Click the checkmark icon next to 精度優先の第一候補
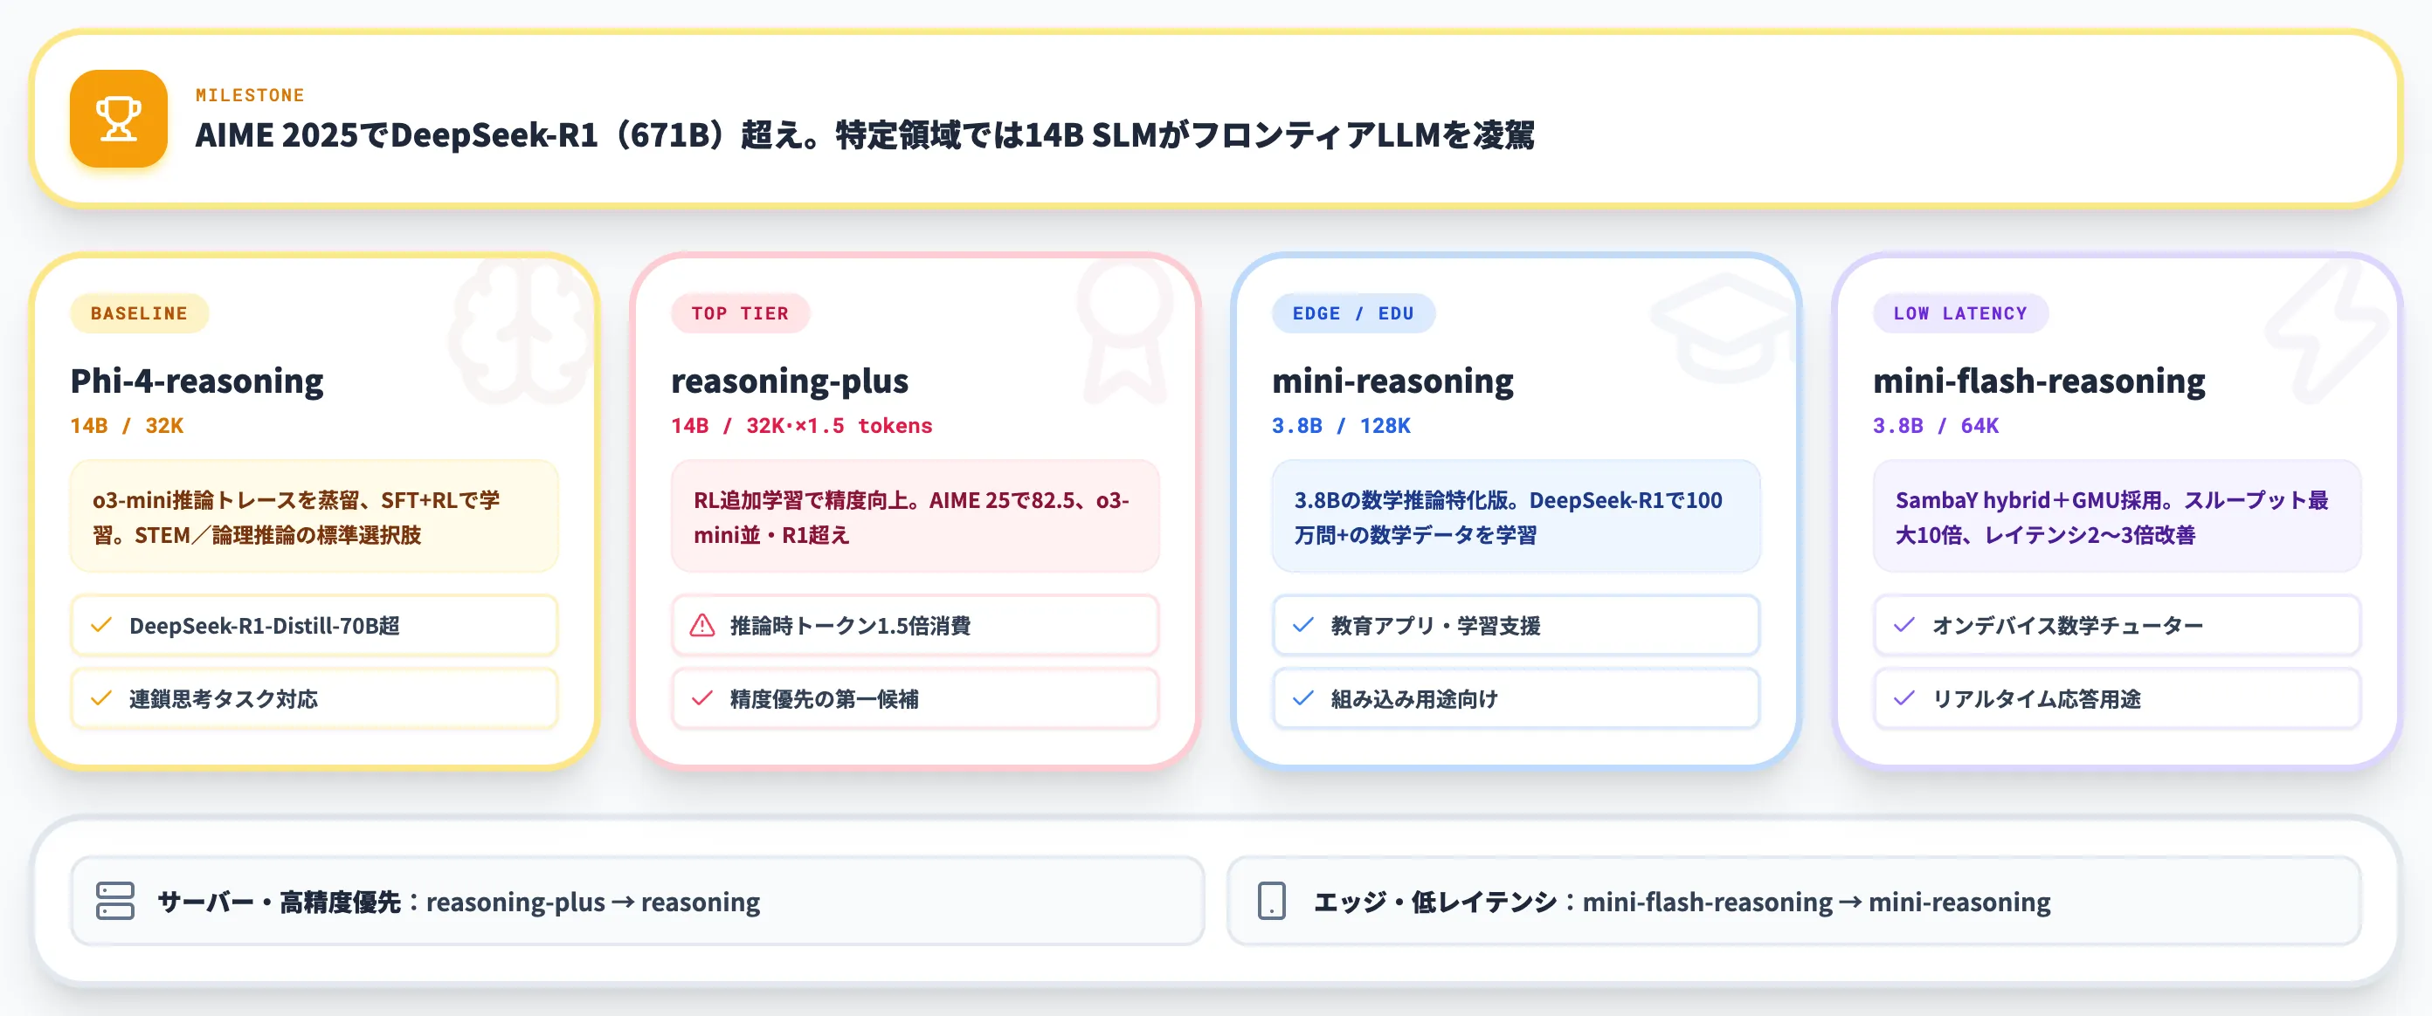 pos(702,699)
